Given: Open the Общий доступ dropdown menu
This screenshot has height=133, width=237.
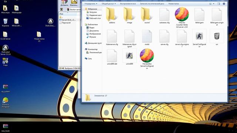Looking at the screenshot, I should tap(109, 4).
